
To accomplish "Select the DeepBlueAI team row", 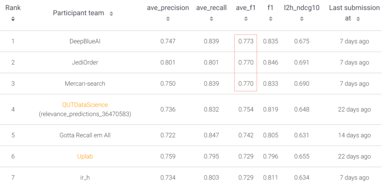I will pos(85,41).
